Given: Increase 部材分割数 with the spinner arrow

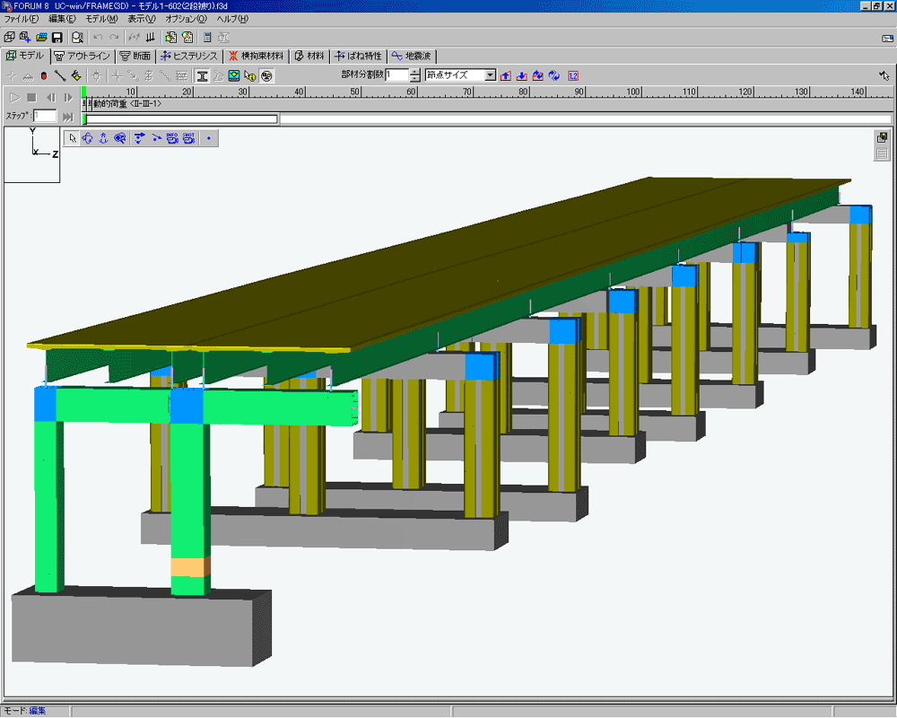Looking at the screenshot, I should tap(414, 72).
